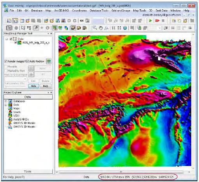The image size is (199, 182).
Task: Open the Database Tools menu
Action: (99, 11)
